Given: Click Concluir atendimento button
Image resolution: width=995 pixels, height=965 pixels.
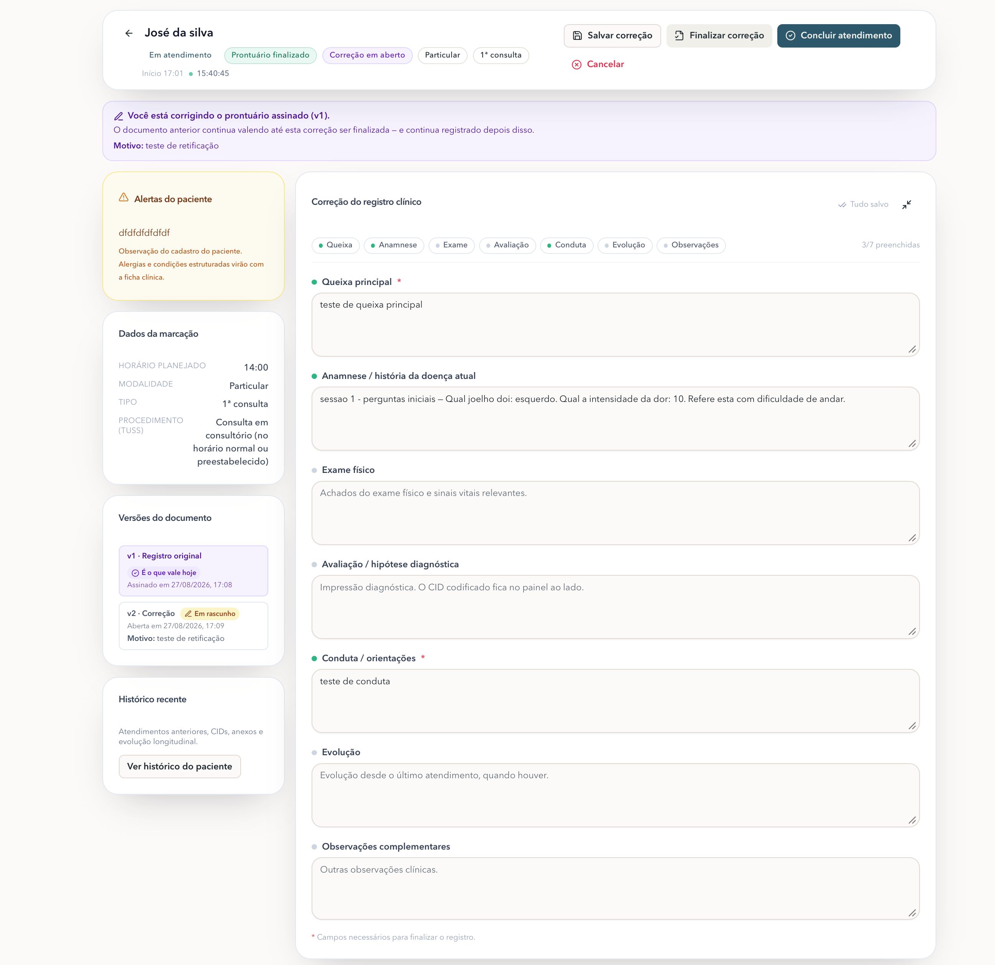Looking at the screenshot, I should (x=839, y=36).
